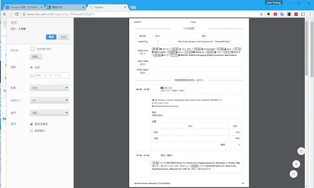Select the custom page range radio button
The height and width of the screenshot is (188, 314).
pyautogui.click(x=31, y=76)
